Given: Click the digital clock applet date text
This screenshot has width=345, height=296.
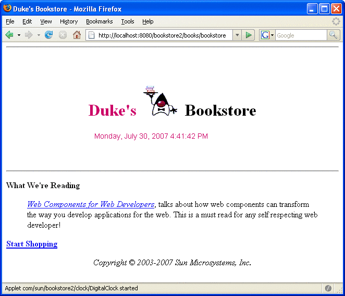Looking at the screenshot, I should (x=151, y=136).
